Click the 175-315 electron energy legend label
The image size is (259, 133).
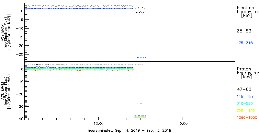click(245, 43)
